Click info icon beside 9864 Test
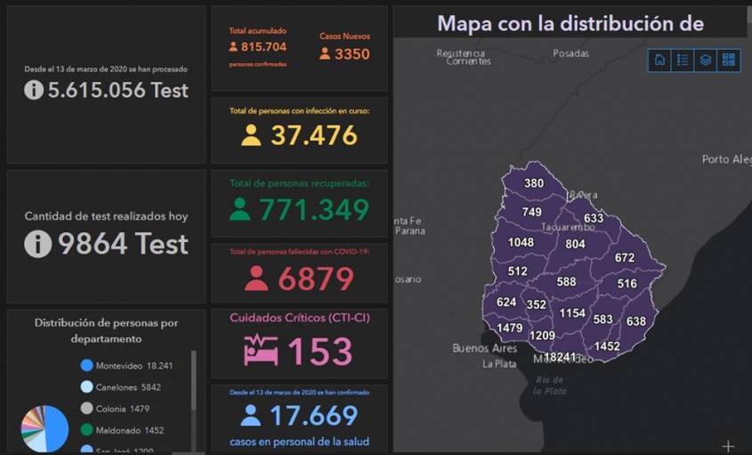This screenshot has height=455, width=752. [37, 243]
